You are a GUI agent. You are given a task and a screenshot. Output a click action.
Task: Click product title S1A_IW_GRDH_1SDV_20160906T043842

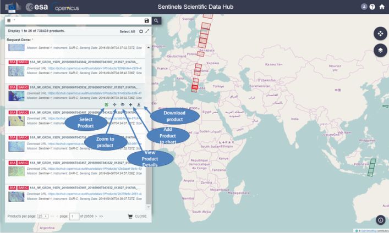84,62
